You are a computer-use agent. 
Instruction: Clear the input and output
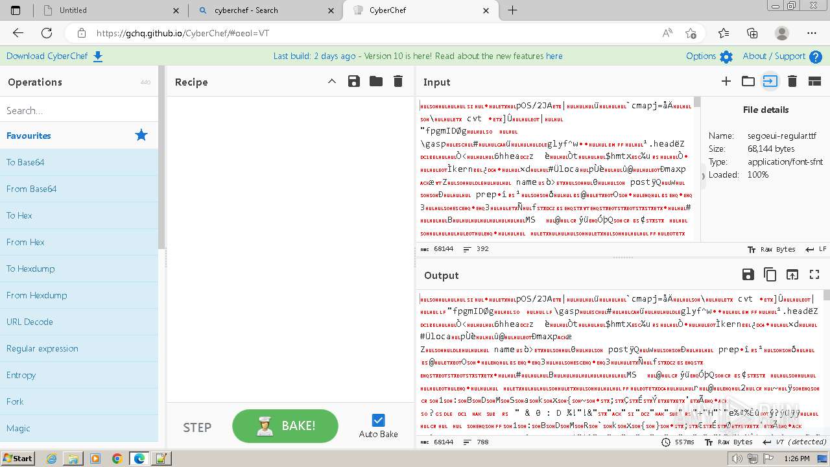(792, 81)
